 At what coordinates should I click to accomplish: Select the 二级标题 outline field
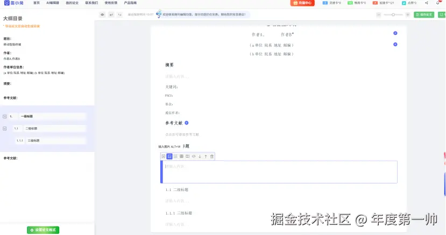tap(55, 129)
